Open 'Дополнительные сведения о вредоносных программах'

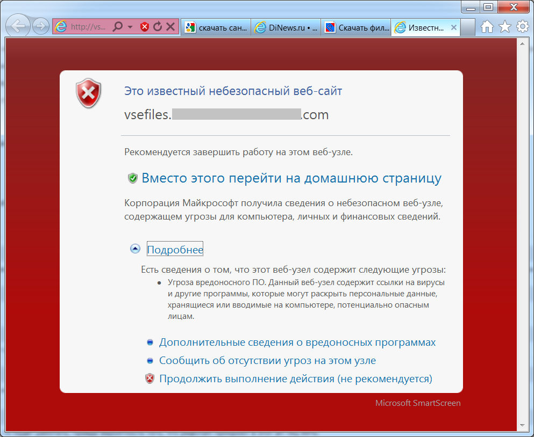tap(297, 342)
